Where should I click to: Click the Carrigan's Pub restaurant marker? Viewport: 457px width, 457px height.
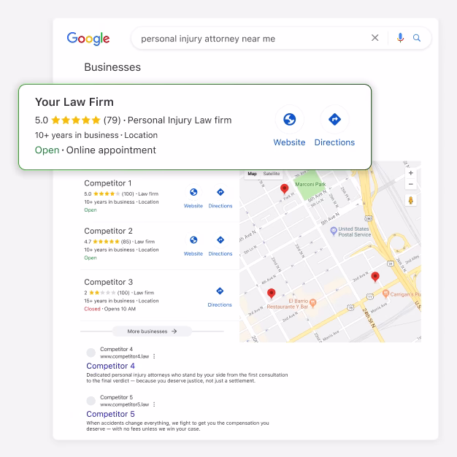[385, 294]
